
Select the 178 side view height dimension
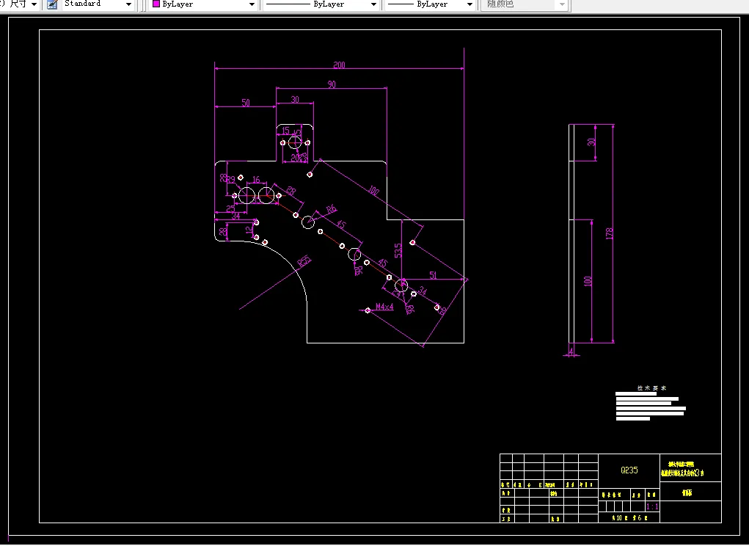click(609, 233)
